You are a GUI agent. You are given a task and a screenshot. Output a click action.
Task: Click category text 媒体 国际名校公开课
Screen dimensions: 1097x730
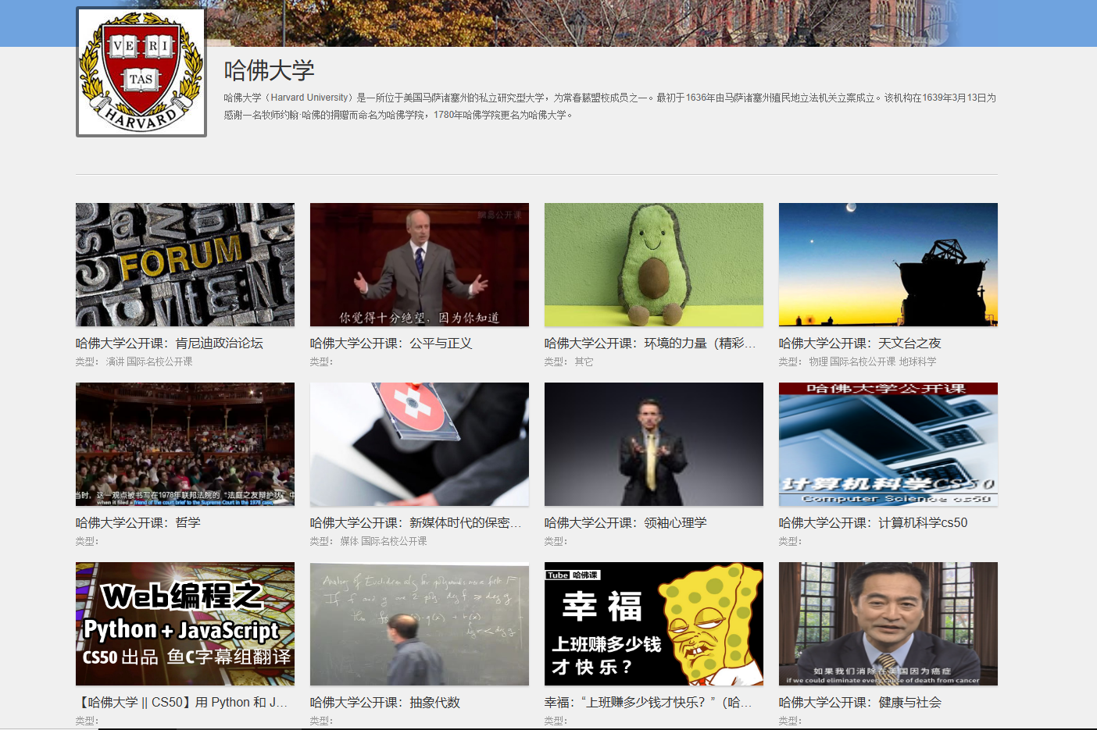click(x=384, y=541)
